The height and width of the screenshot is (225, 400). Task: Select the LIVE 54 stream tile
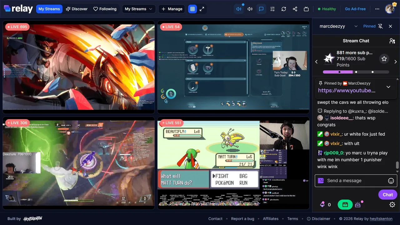pos(233,67)
